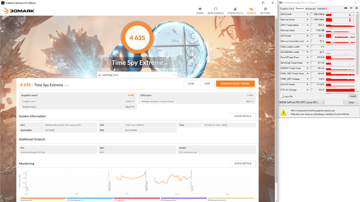Switch to the Graphics Card tab in GPU-Z

click(287, 9)
